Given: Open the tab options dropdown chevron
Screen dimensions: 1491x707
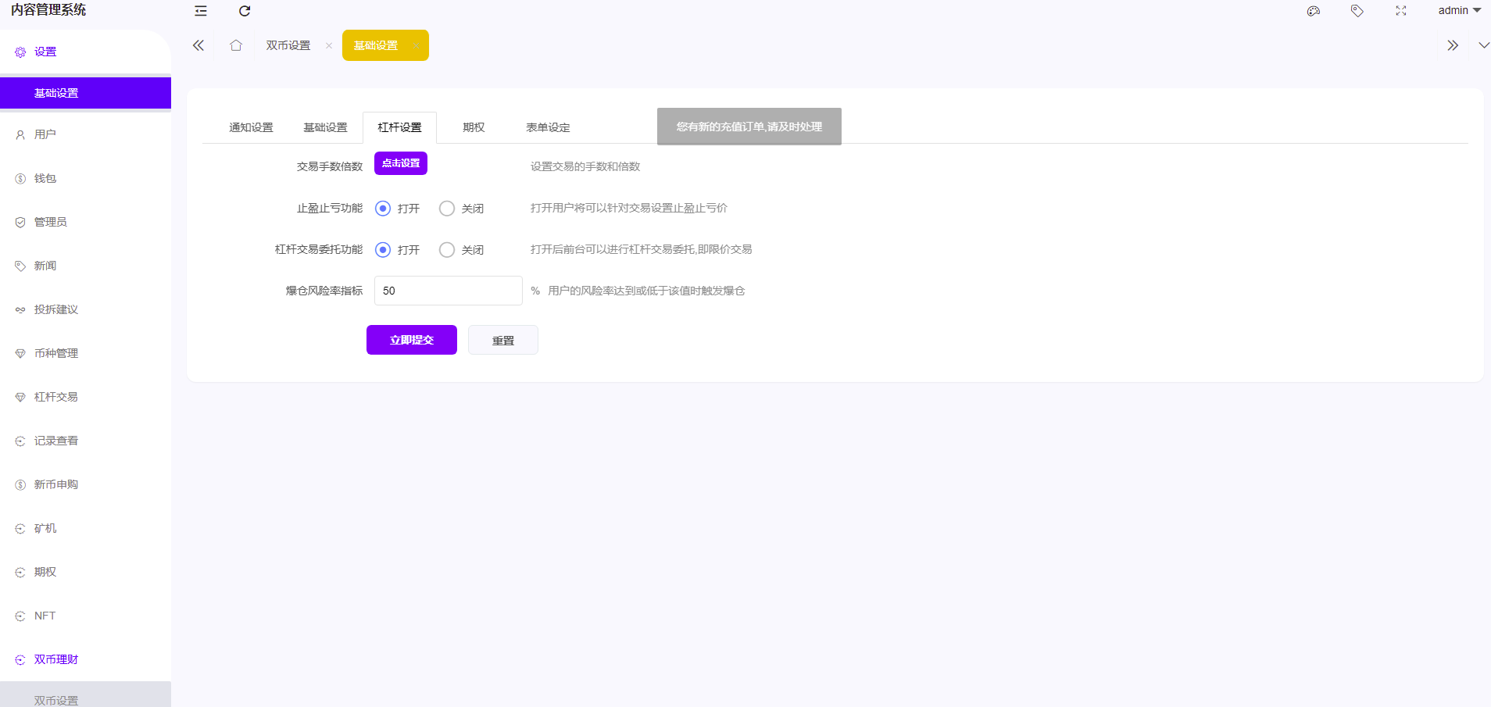Looking at the screenshot, I should 1483,45.
